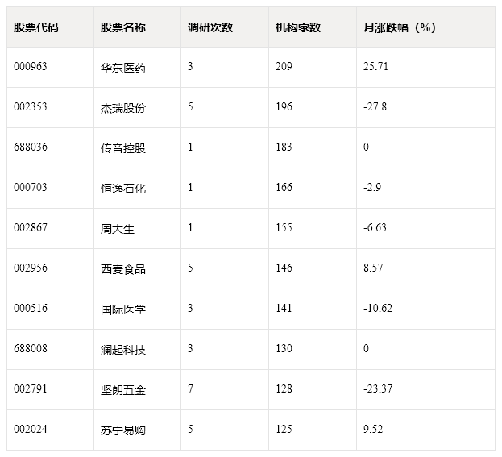Click institution count 196
The image size is (502, 457).
coord(284,106)
